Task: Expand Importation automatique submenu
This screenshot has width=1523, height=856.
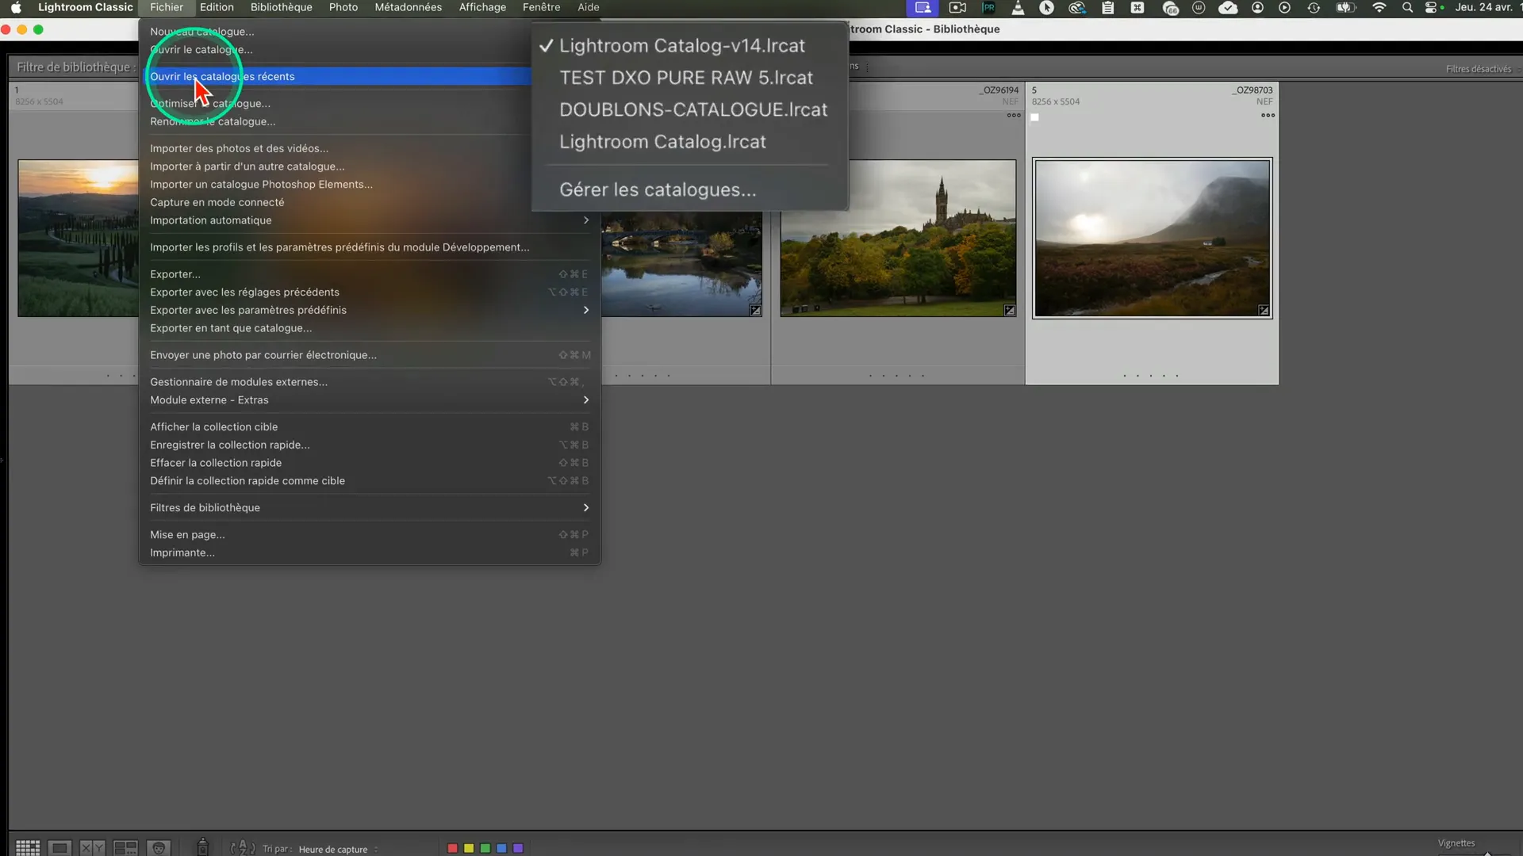Action: [x=370, y=220]
